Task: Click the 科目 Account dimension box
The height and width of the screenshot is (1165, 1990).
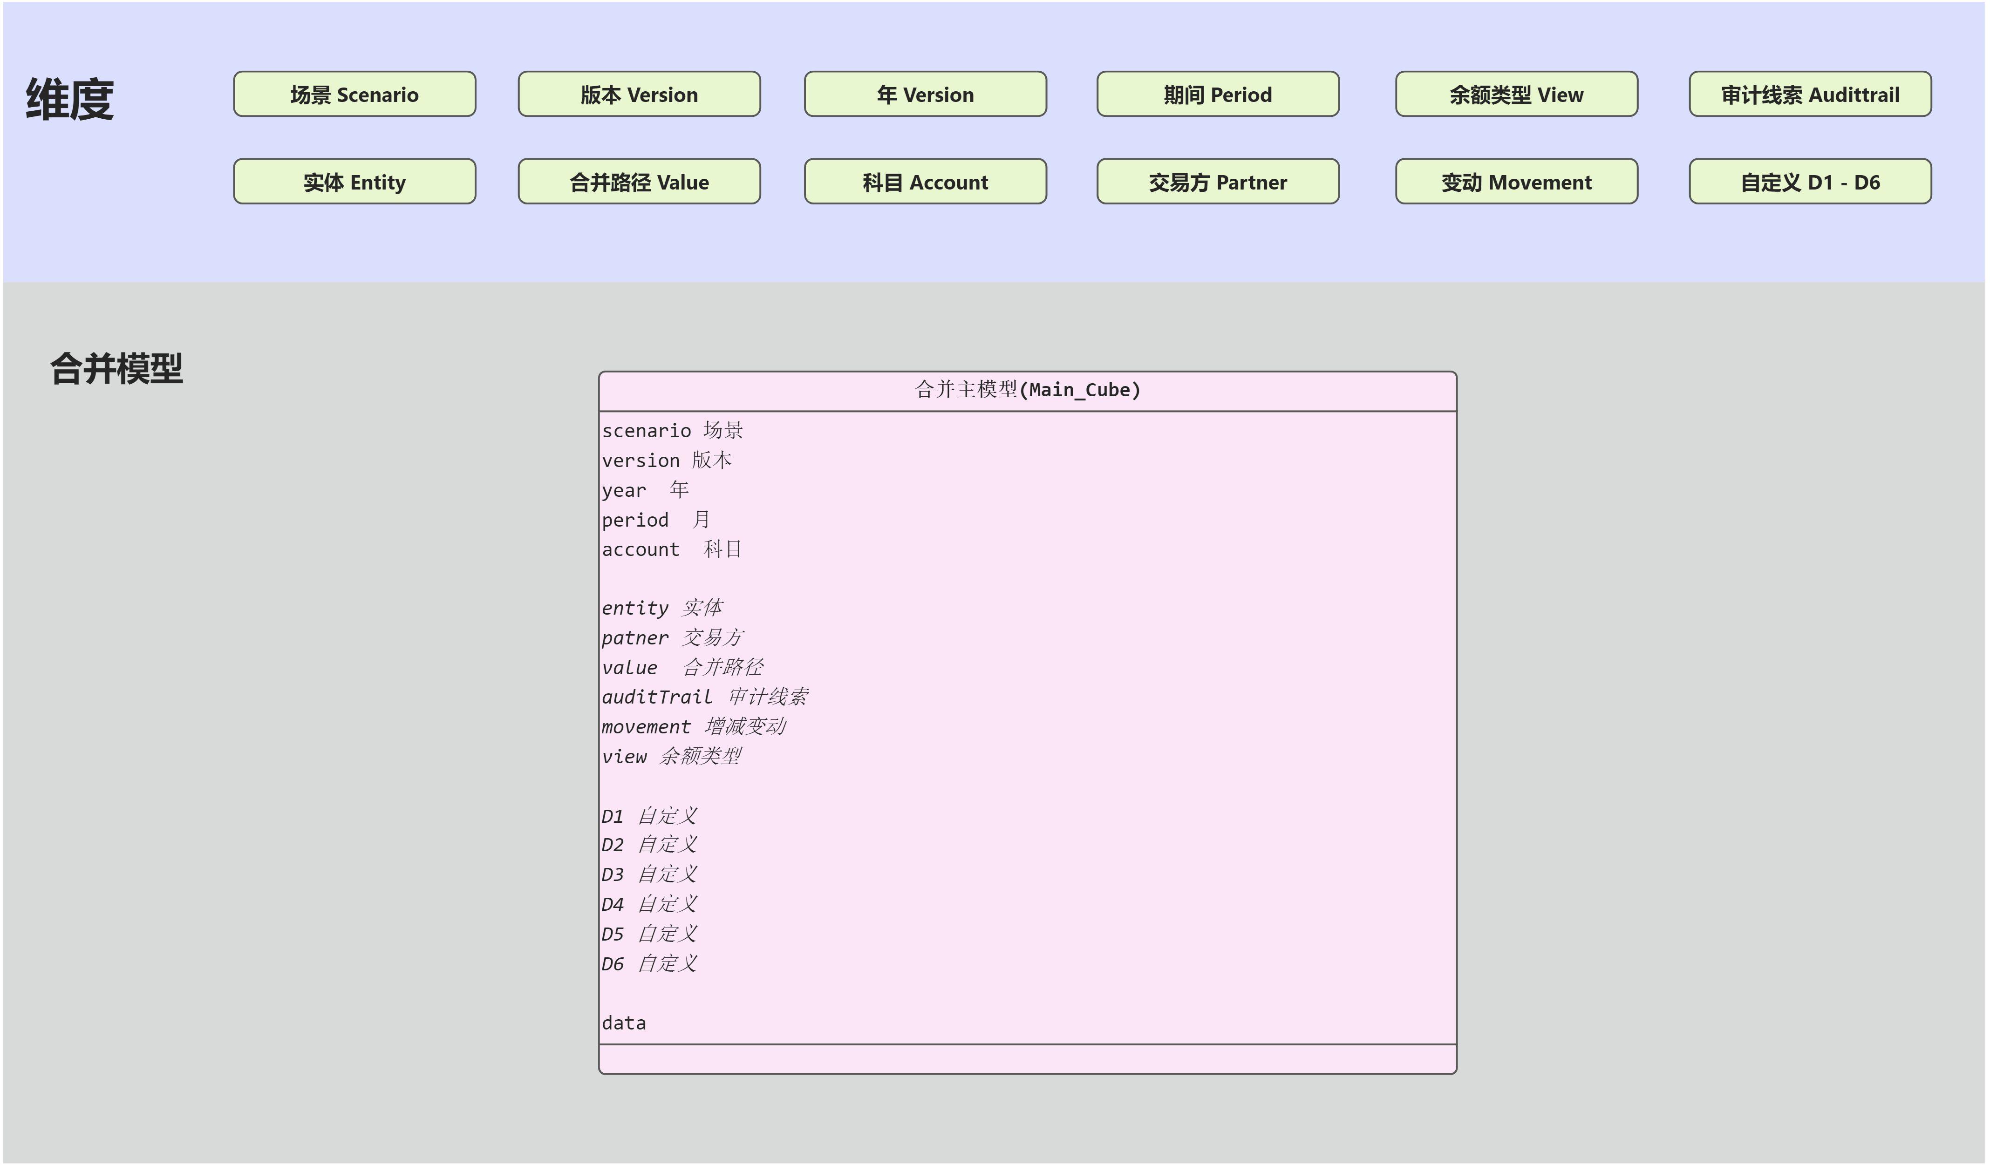Action: 925,183
